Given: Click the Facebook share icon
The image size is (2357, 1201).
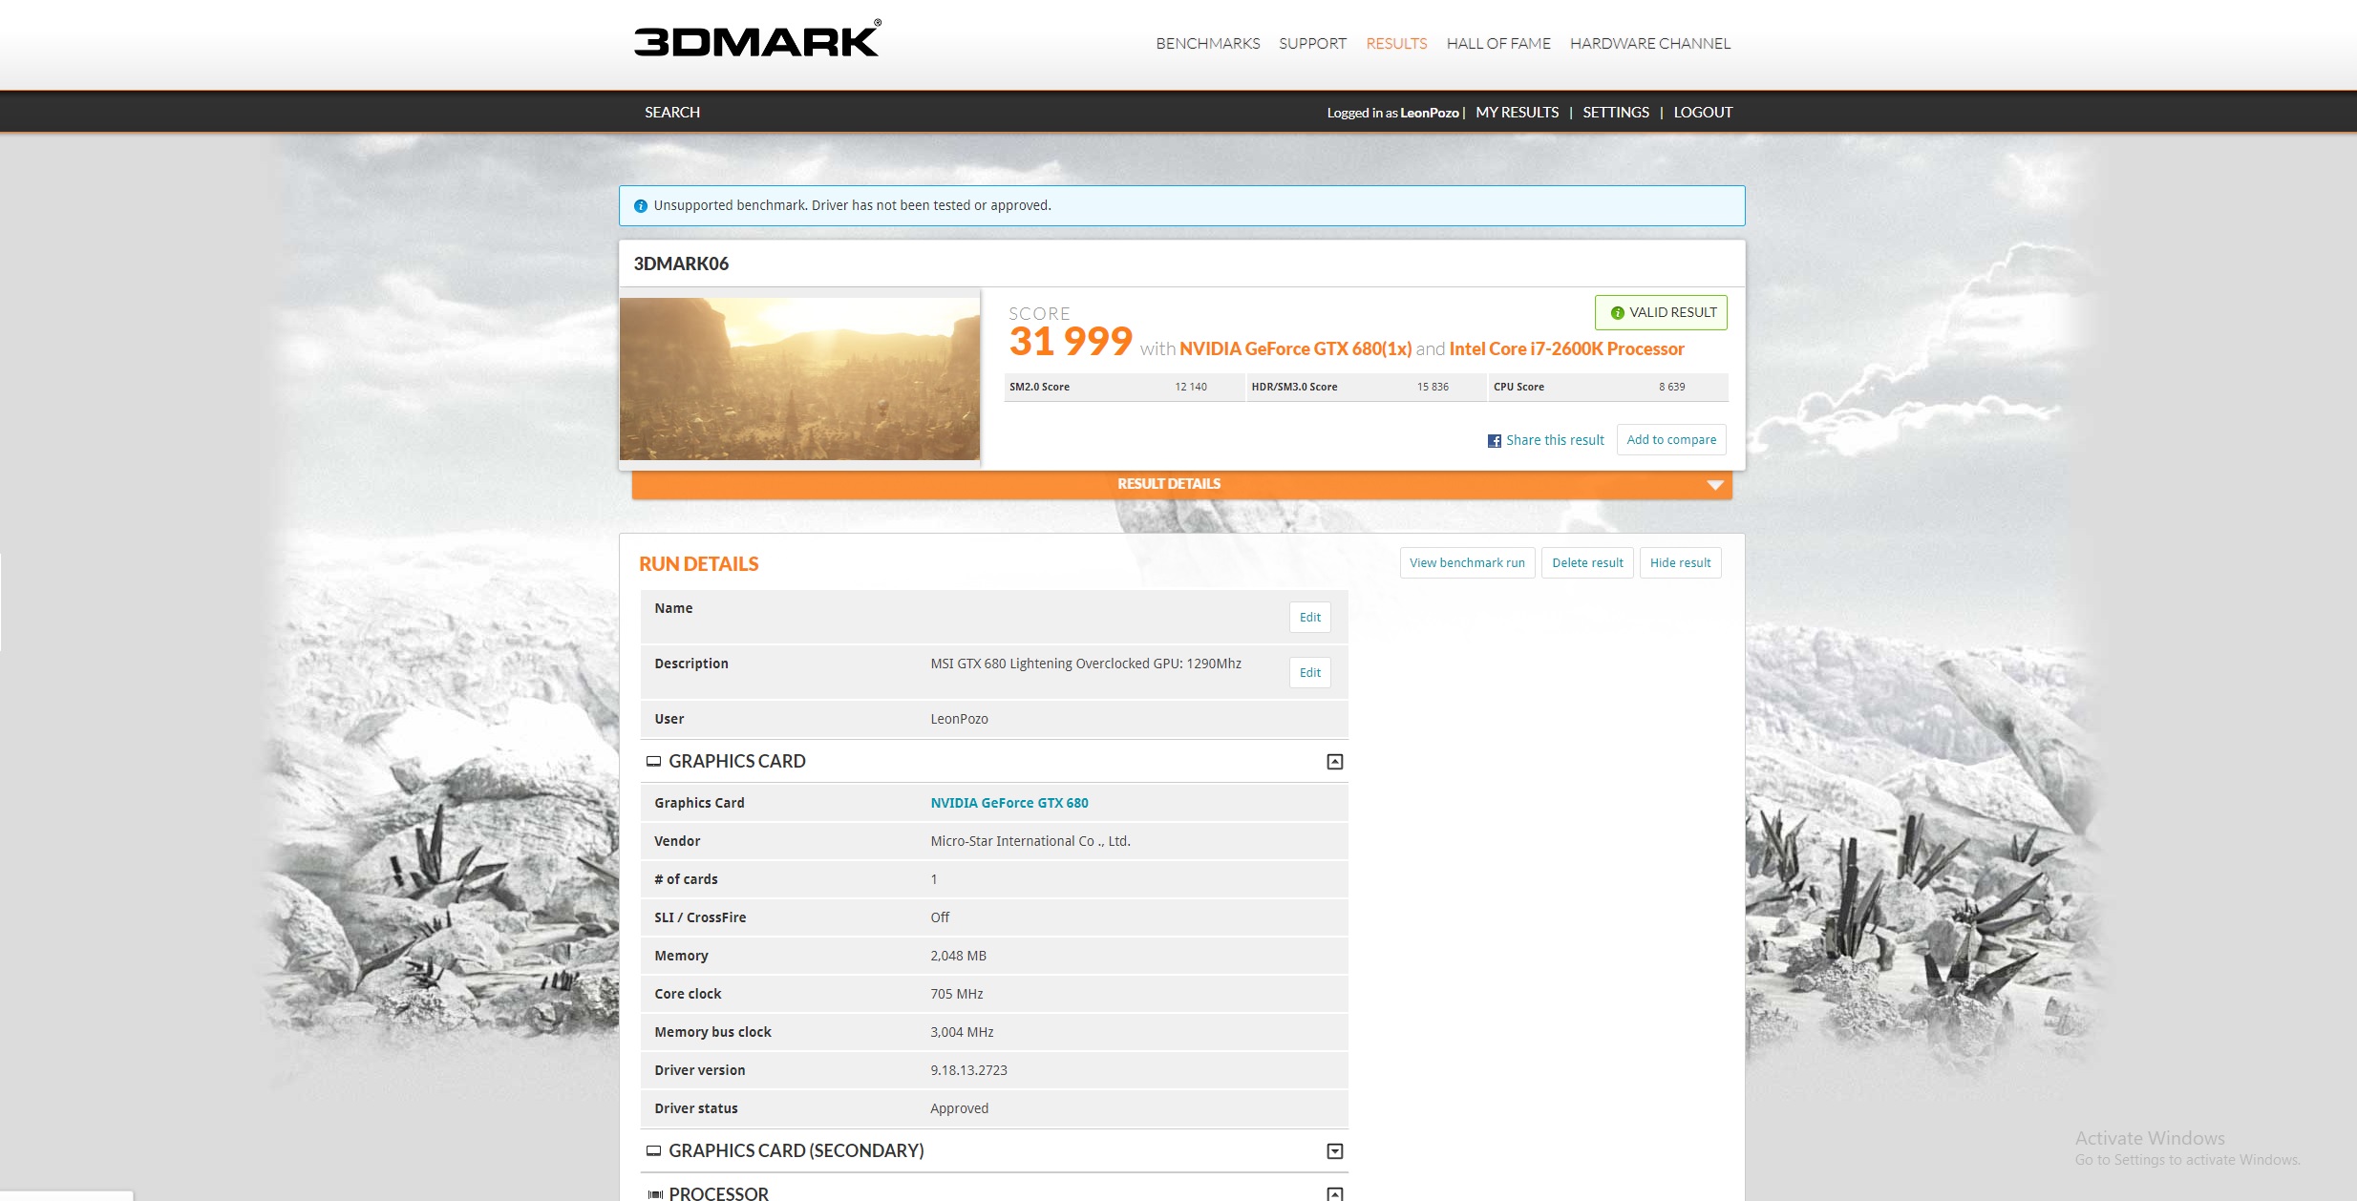Looking at the screenshot, I should [1494, 441].
